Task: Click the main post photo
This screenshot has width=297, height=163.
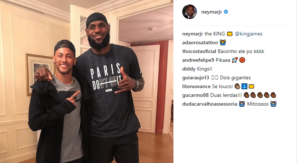Action: point(87,81)
